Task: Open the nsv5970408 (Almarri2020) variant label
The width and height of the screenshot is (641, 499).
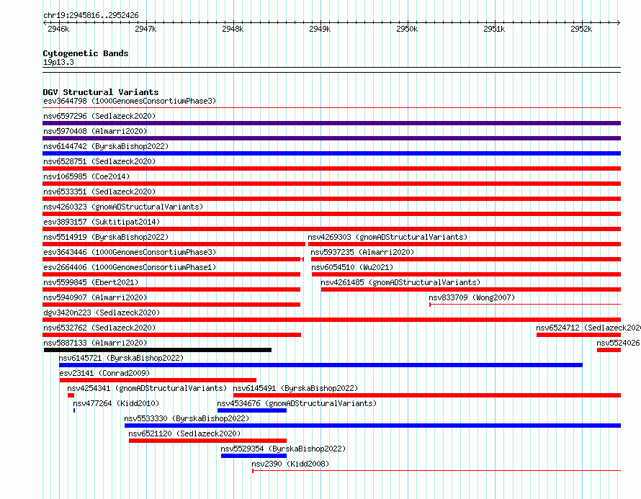Action: coord(95,131)
